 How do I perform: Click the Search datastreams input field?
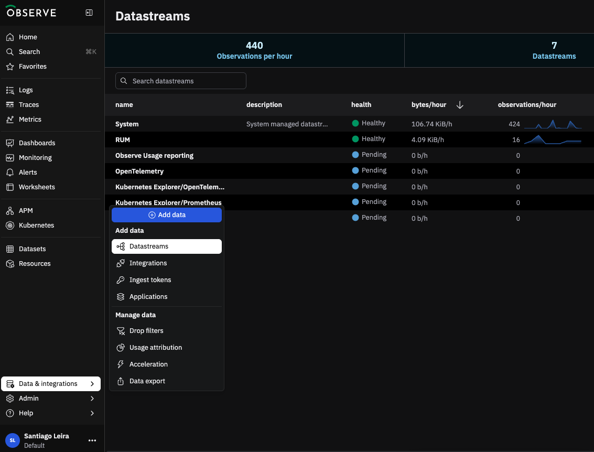click(x=181, y=81)
